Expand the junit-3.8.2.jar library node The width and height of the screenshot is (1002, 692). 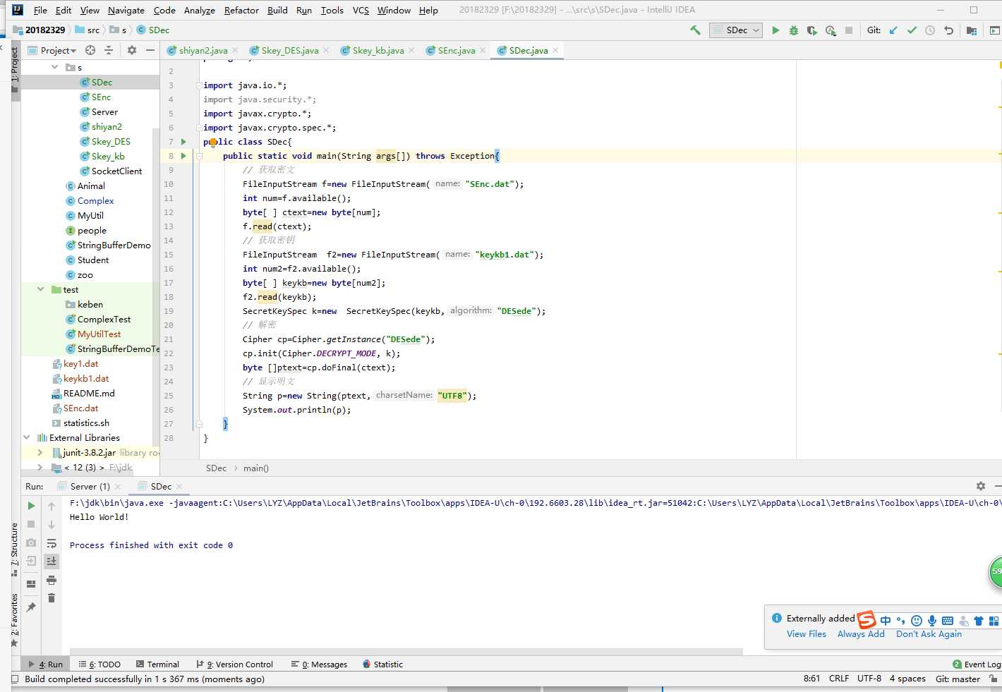(40, 452)
